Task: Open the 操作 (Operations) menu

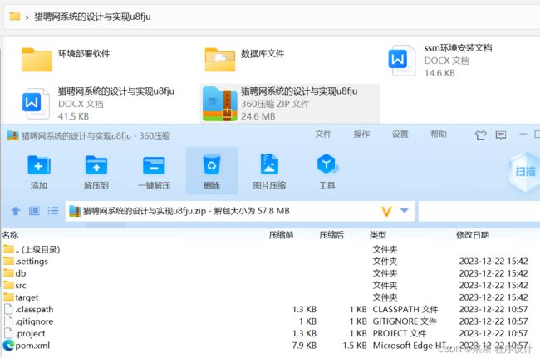Action: click(361, 134)
